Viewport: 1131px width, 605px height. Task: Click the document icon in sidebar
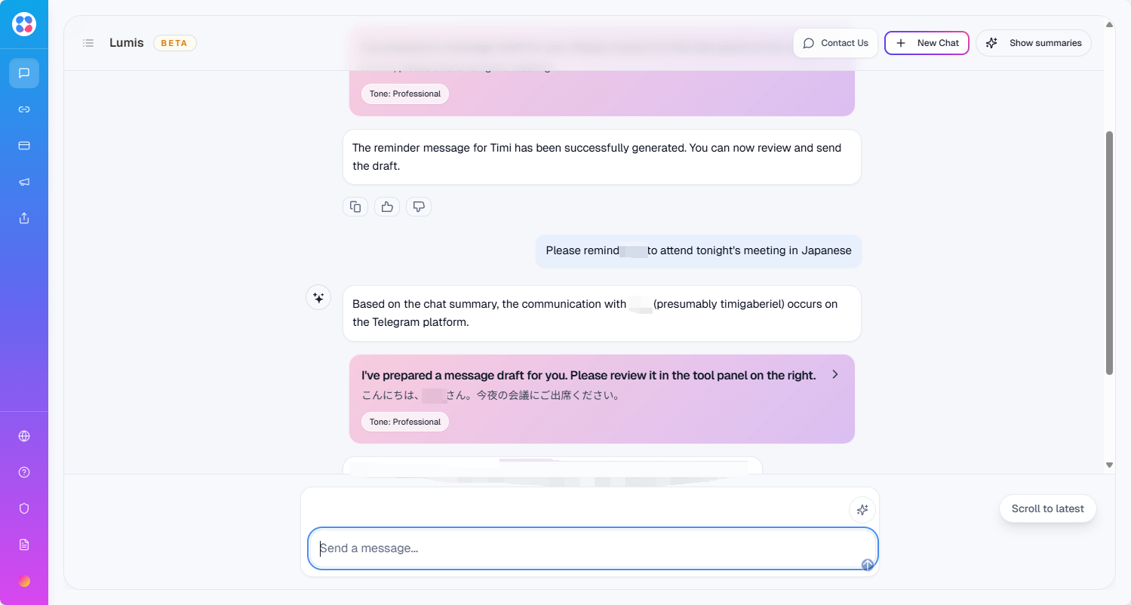point(24,545)
